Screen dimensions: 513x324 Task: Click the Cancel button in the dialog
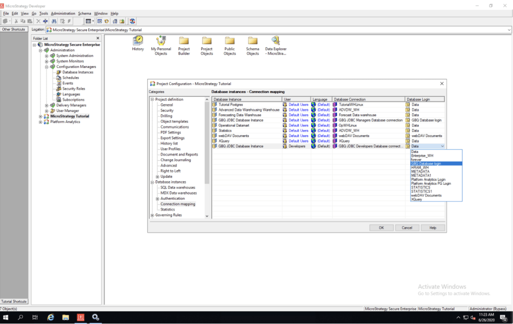point(407,228)
